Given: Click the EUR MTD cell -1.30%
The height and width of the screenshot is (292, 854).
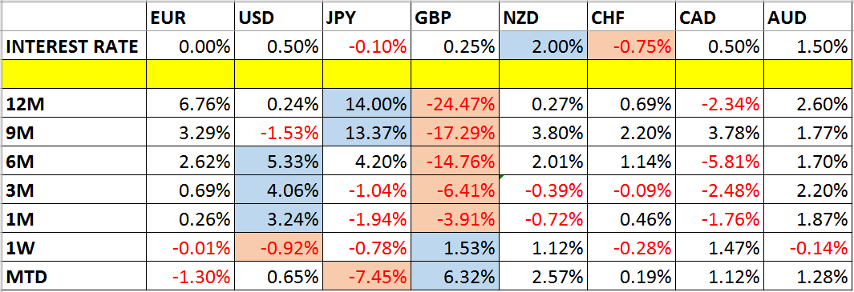Looking at the screenshot, I should pyautogui.click(x=191, y=277).
